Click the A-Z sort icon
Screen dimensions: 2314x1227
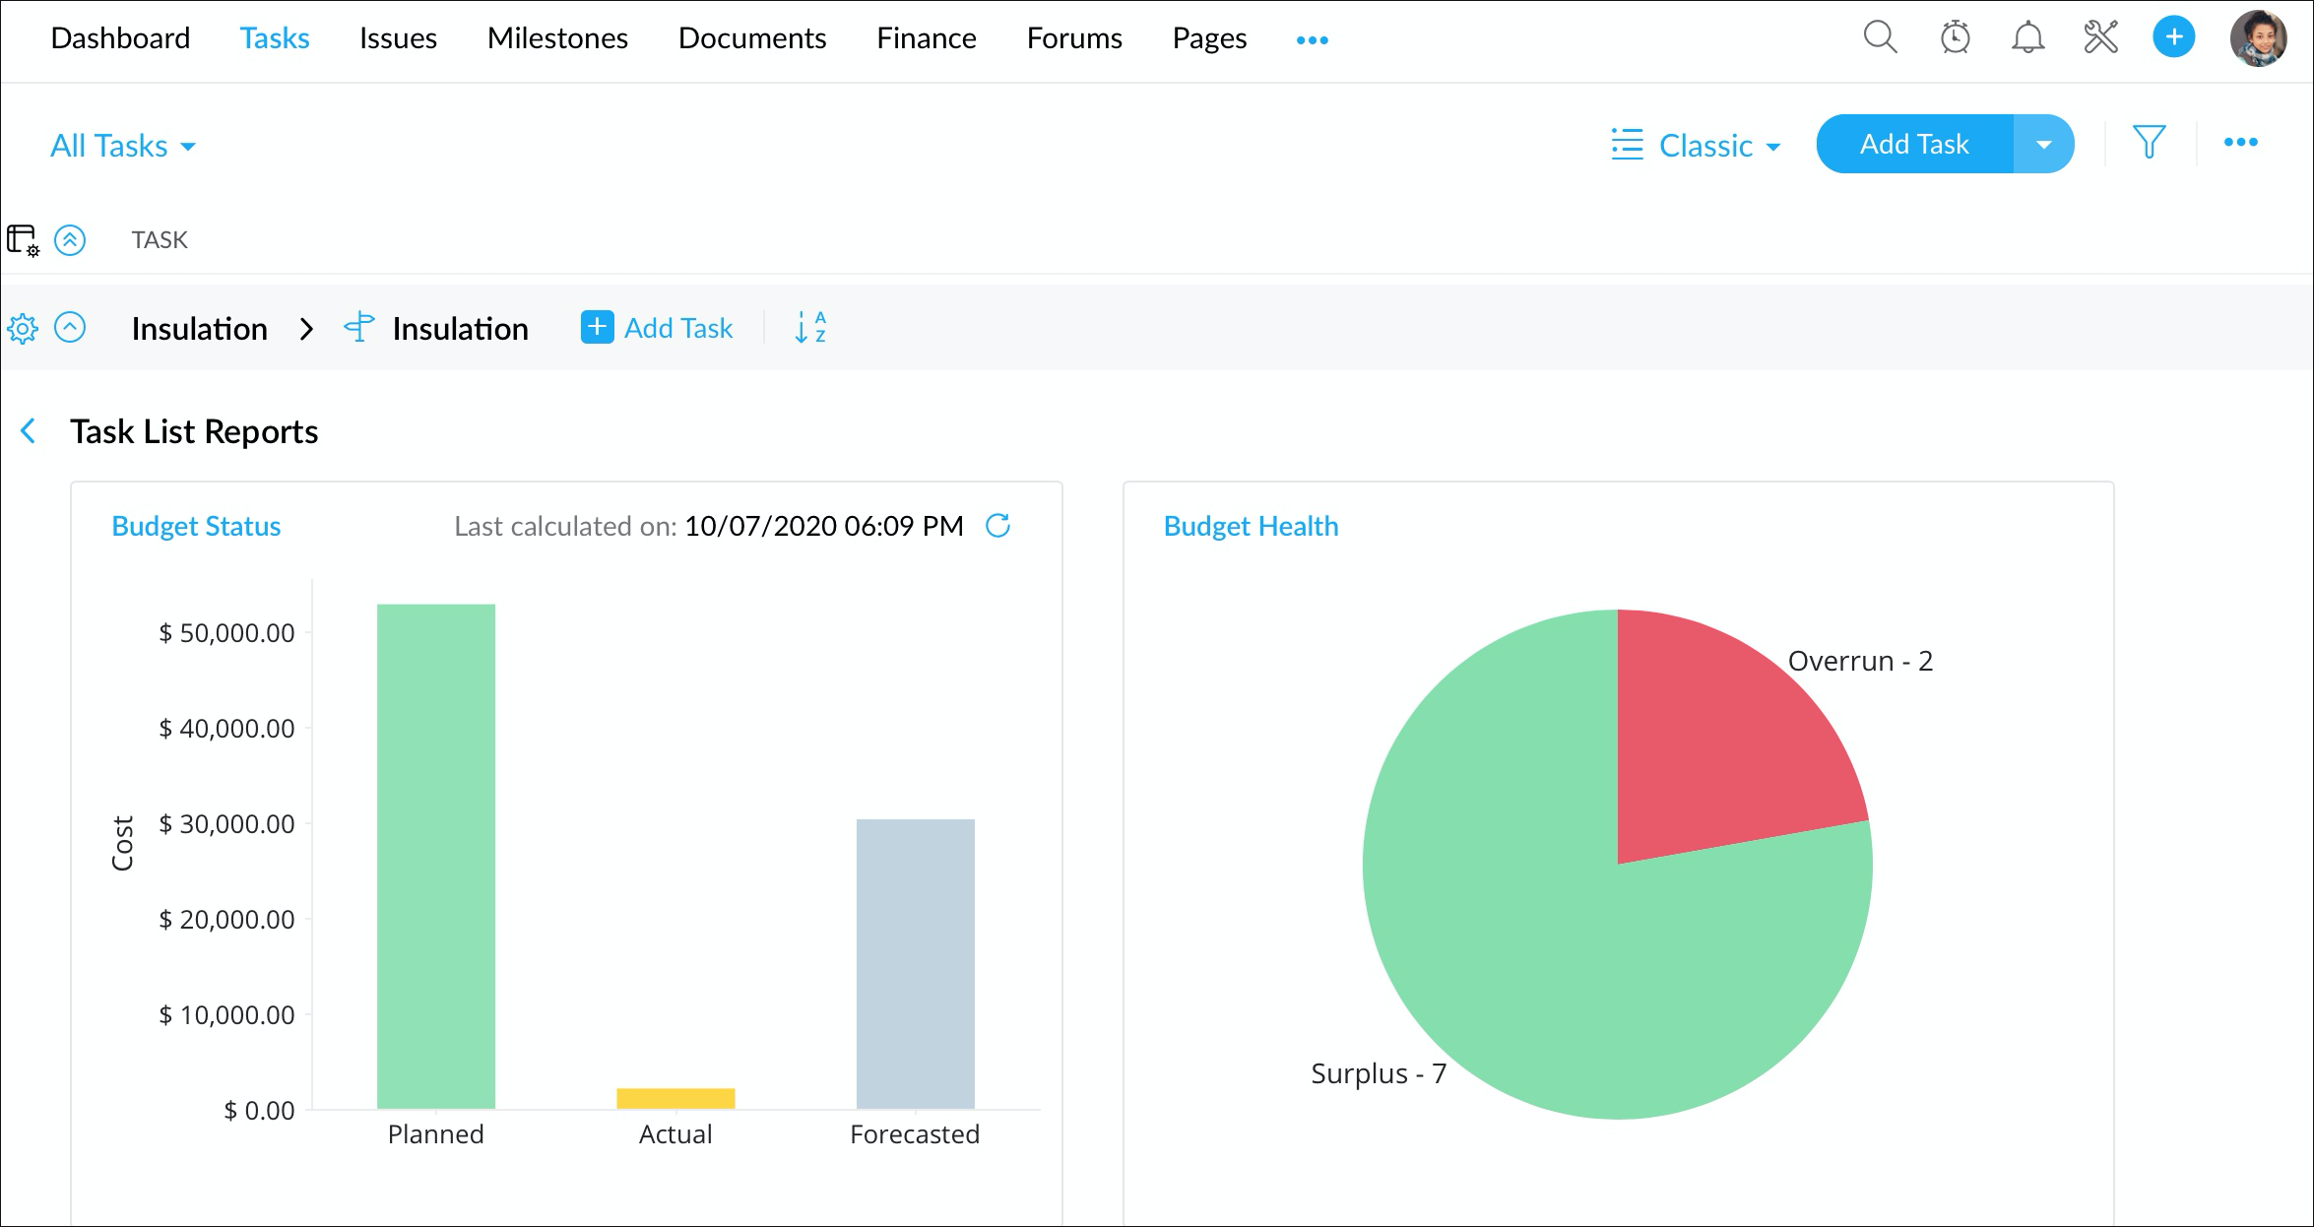(x=809, y=327)
